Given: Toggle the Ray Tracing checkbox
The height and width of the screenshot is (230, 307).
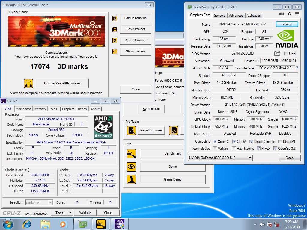Looking at the screenshot, I should click(234, 149).
